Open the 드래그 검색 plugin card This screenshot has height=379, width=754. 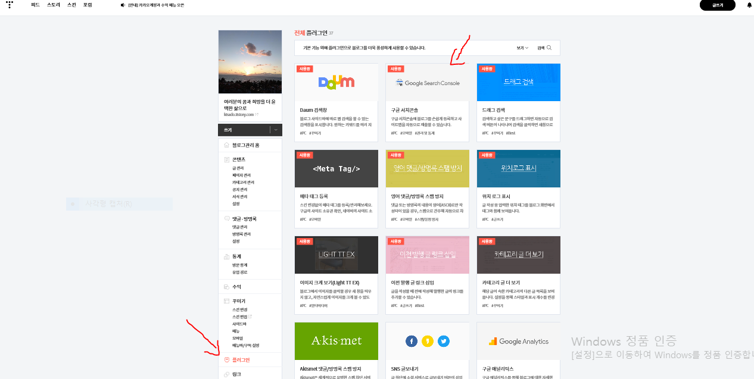point(519,102)
